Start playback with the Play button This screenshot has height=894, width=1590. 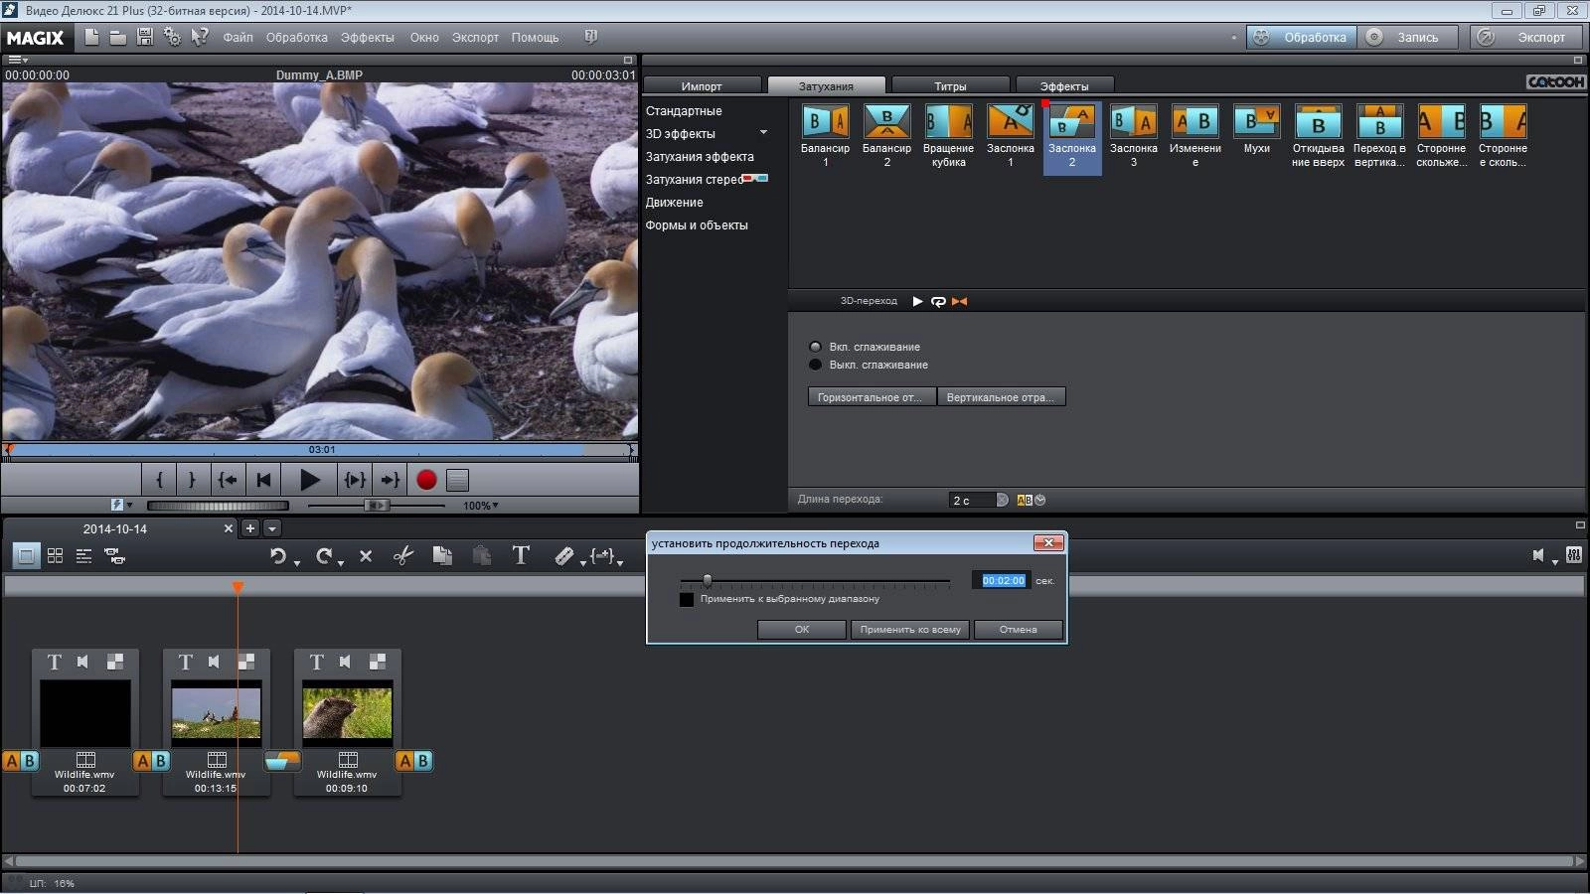[309, 480]
